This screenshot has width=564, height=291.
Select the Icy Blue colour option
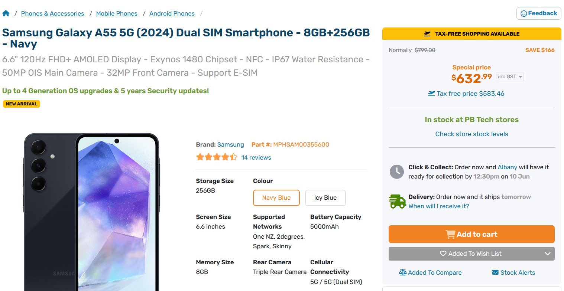(x=325, y=198)
